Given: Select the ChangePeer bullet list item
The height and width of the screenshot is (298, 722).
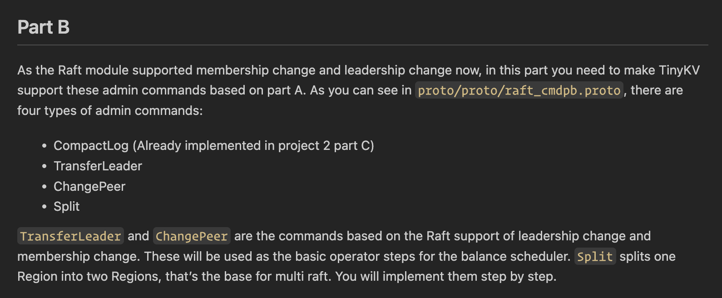Looking at the screenshot, I should tap(89, 186).
